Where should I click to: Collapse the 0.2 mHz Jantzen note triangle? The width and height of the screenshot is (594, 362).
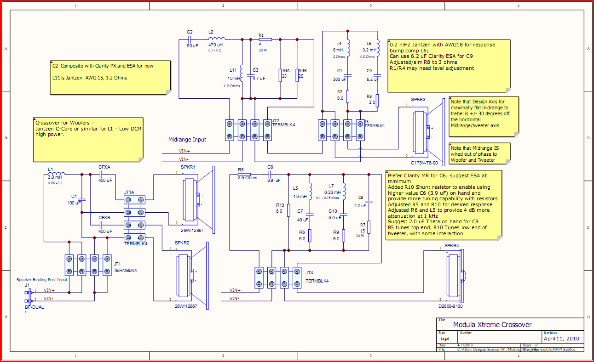click(x=390, y=41)
